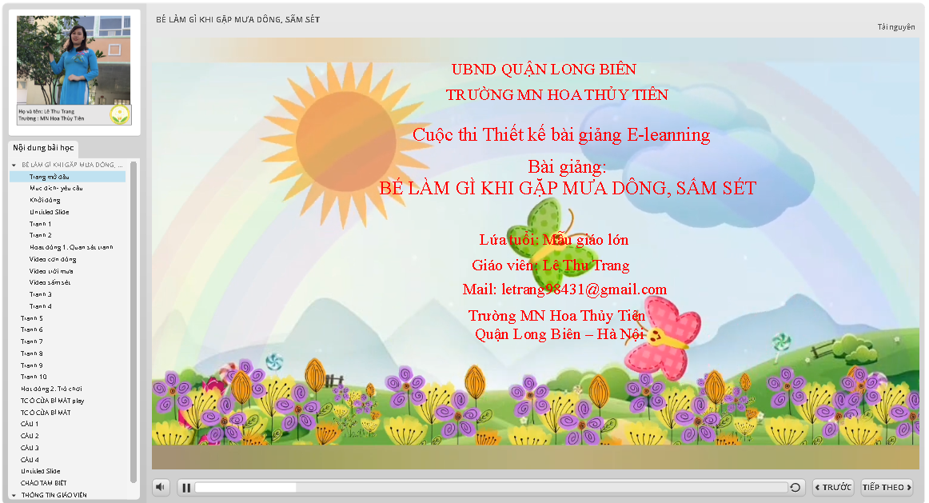Image resolution: width=929 pixels, height=503 pixels.
Task: Pause the lesson playback
Action: click(185, 488)
